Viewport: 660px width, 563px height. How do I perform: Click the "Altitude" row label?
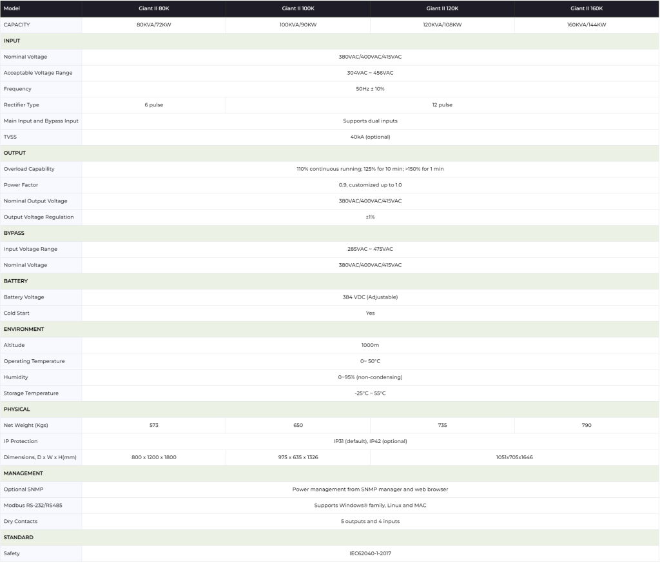click(x=14, y=345)
